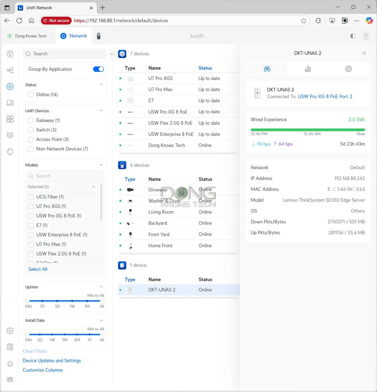The height and width of the screenshot is (392, 377).
Task: Select the UniFi Devices sidebar icon
Action: tap(10, 86)
